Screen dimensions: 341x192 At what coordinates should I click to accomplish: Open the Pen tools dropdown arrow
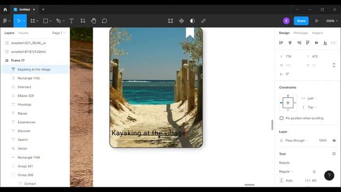coord(63,21)
